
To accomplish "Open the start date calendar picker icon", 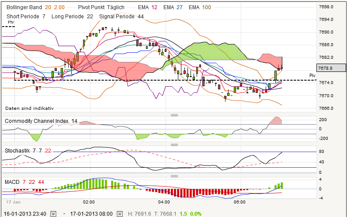I will (x=53, y=214).
